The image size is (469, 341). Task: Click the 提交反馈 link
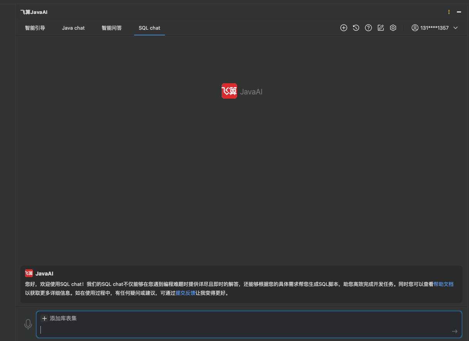pos(185,293)
